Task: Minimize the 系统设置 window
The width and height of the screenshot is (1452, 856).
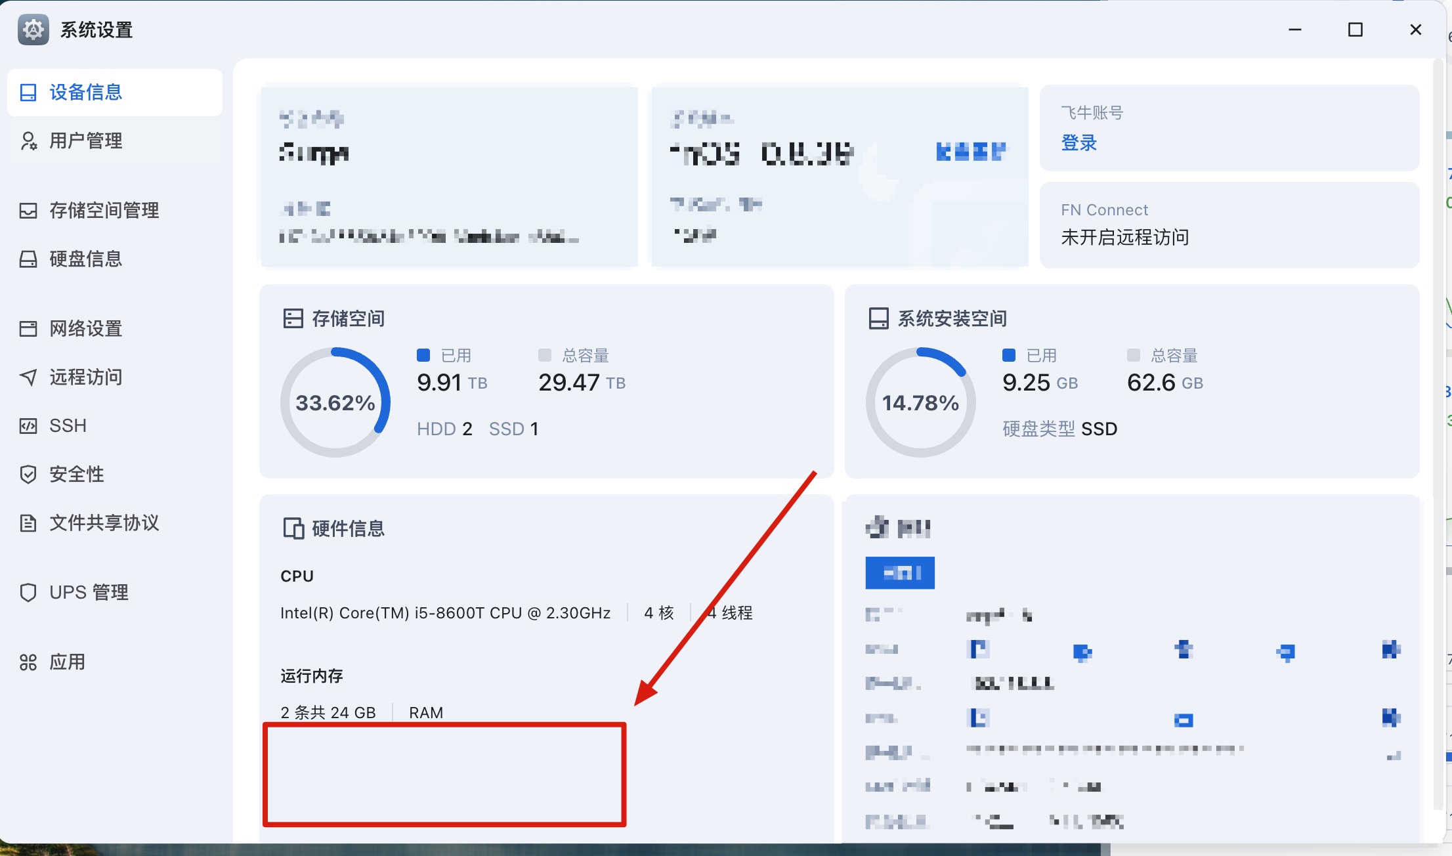Action: coord(1295,30)
